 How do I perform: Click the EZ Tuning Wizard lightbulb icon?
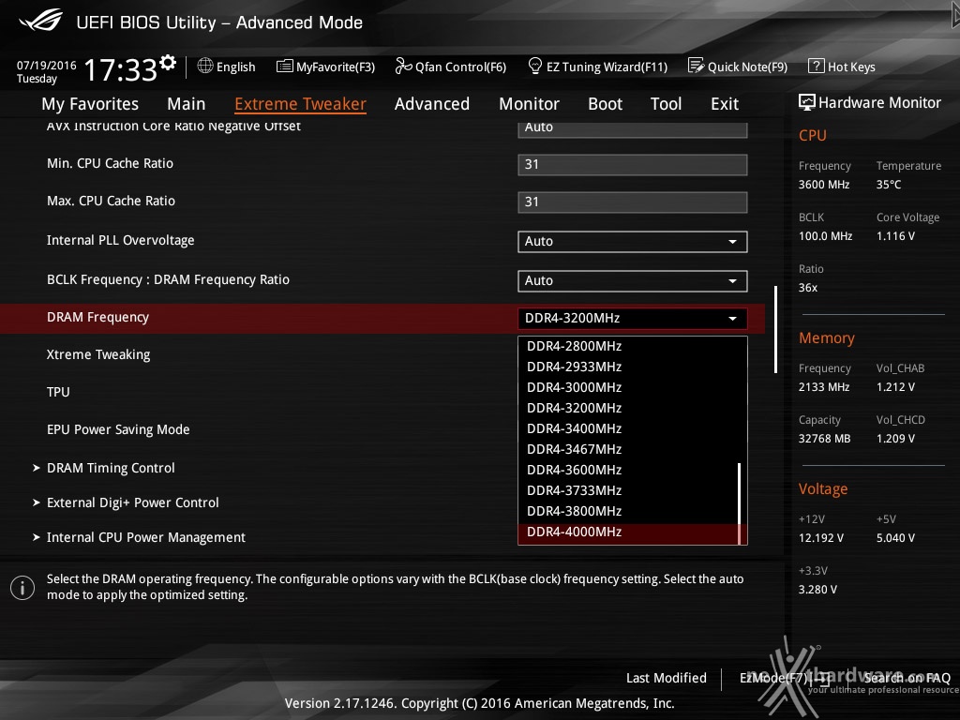pos(535,66)
